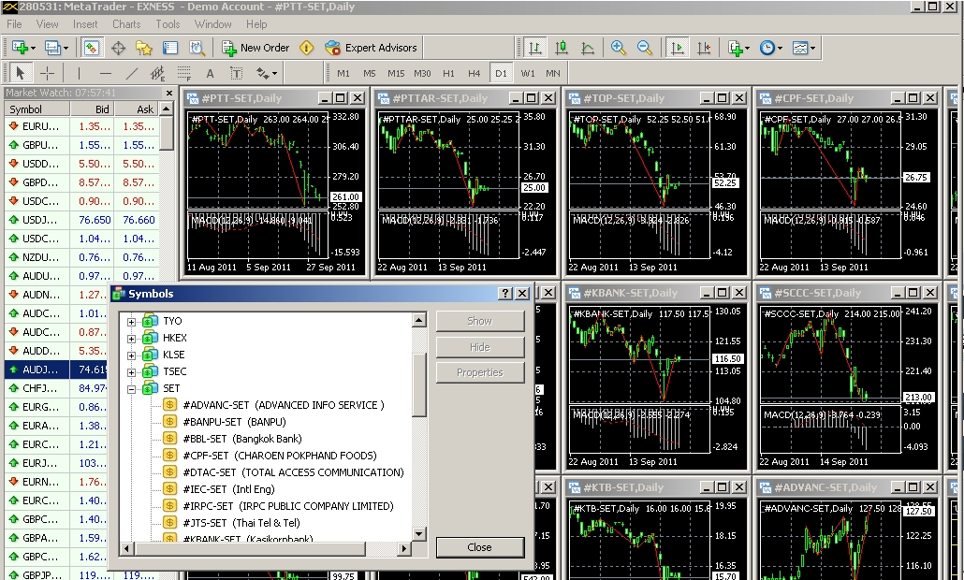Toggle the Expert Advisors button

coord(371,48)
